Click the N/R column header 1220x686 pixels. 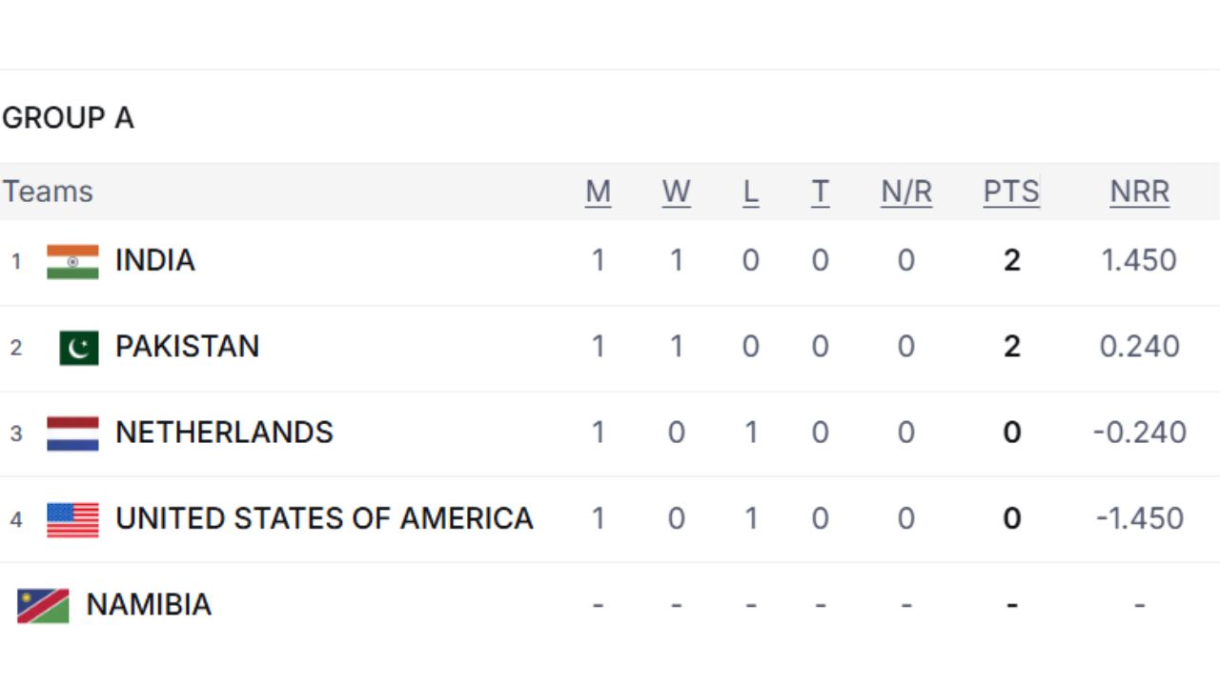point(905,192)
